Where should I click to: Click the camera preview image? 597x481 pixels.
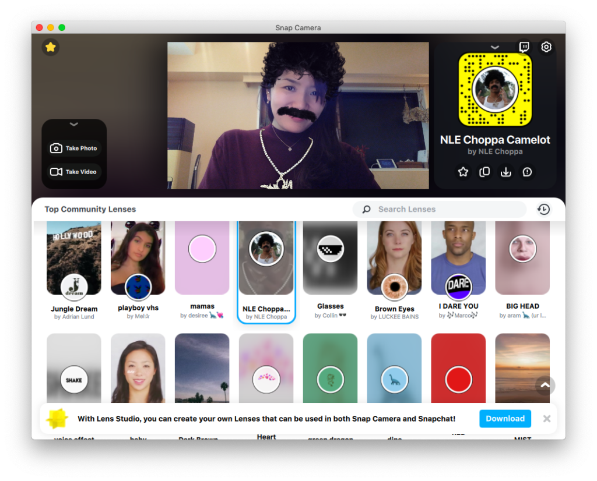[298, 115]
